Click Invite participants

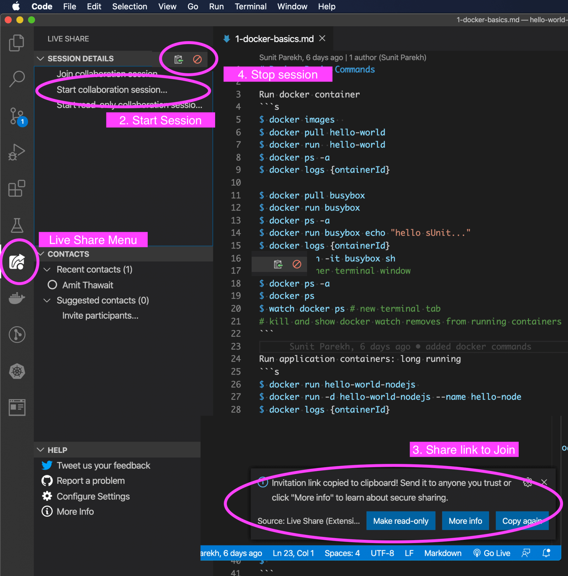point(100,316)
